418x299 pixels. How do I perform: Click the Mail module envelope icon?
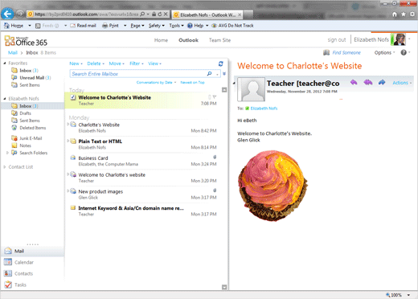click(8, 251)
